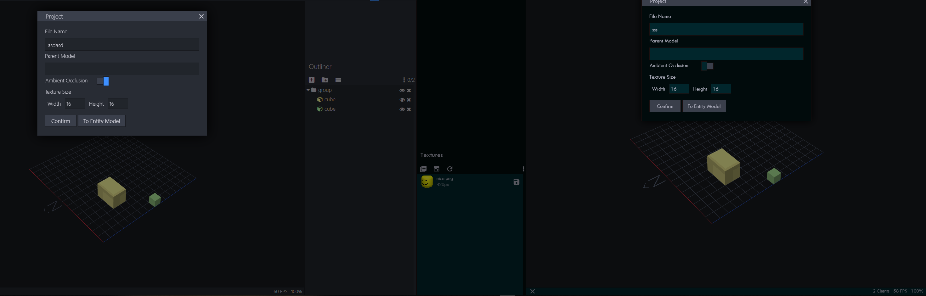Click the 60 FPS status text
The image size is (926, 296).
(x=280, y=291)
